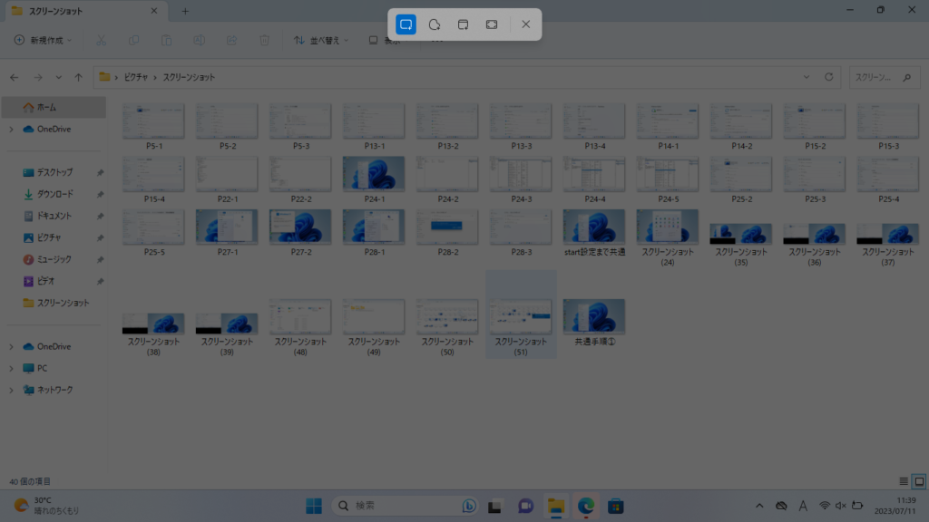Screen dimensions: 929x522
Task: Select the Rectangle snip mode
Action: click(x=406, y=24)
